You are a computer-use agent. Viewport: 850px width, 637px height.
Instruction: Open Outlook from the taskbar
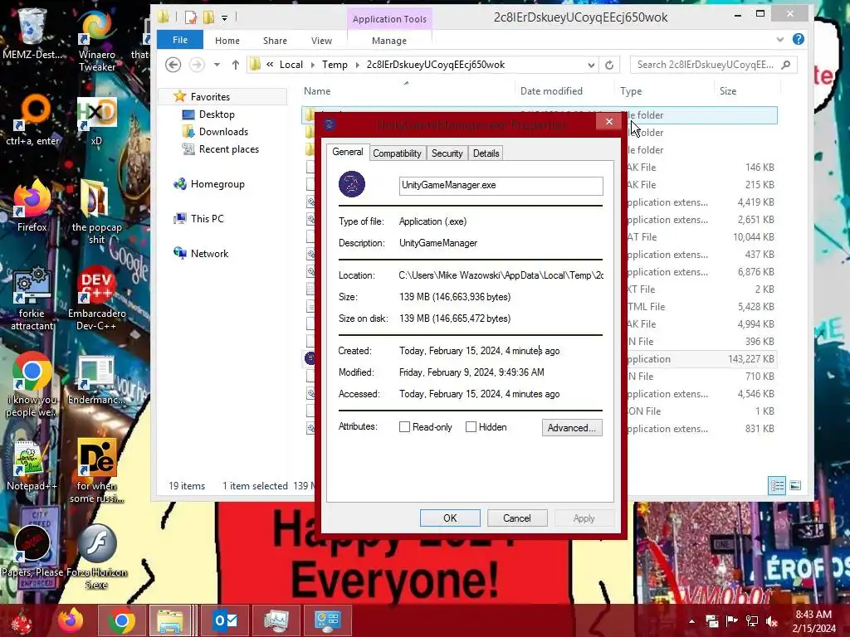coord(224,620)
